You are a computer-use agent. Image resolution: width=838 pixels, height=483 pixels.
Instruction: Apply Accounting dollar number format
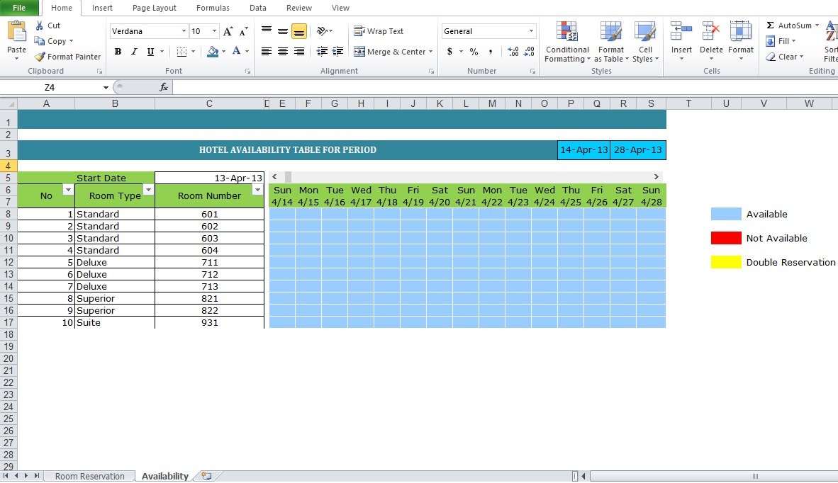(449, 52)
